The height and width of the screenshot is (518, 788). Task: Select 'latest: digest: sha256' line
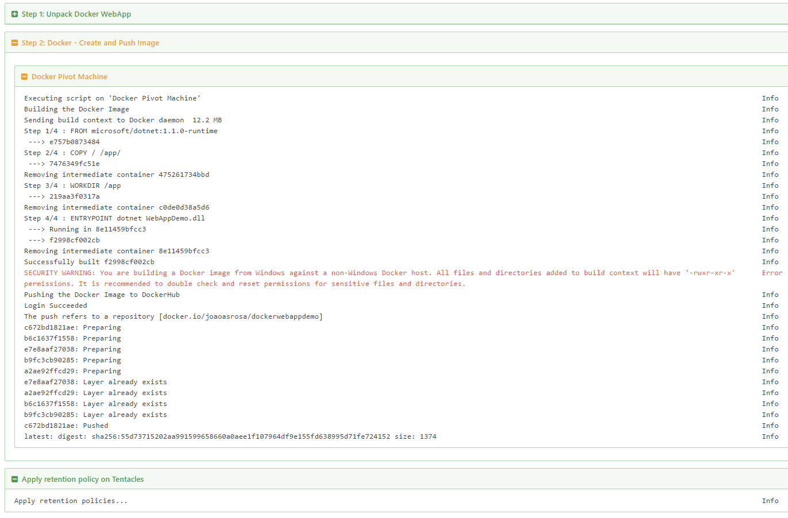click(x=230, y=436)
